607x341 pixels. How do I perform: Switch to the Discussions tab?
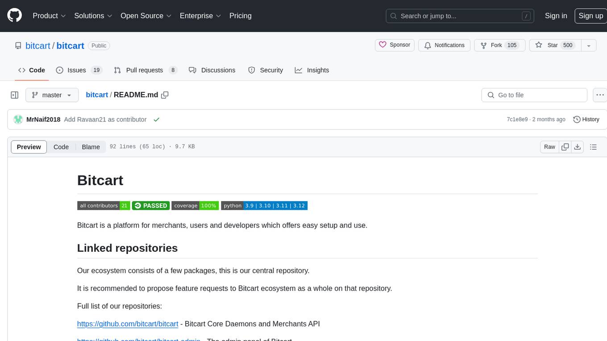coord(212,70)
